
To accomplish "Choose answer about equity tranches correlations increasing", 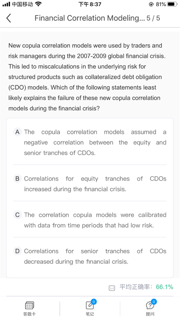I will tap(95, 184).
